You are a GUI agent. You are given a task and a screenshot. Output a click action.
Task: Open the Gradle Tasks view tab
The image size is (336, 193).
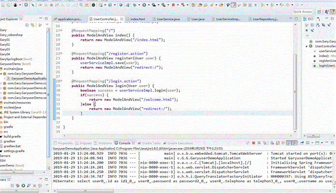point(149,143)
